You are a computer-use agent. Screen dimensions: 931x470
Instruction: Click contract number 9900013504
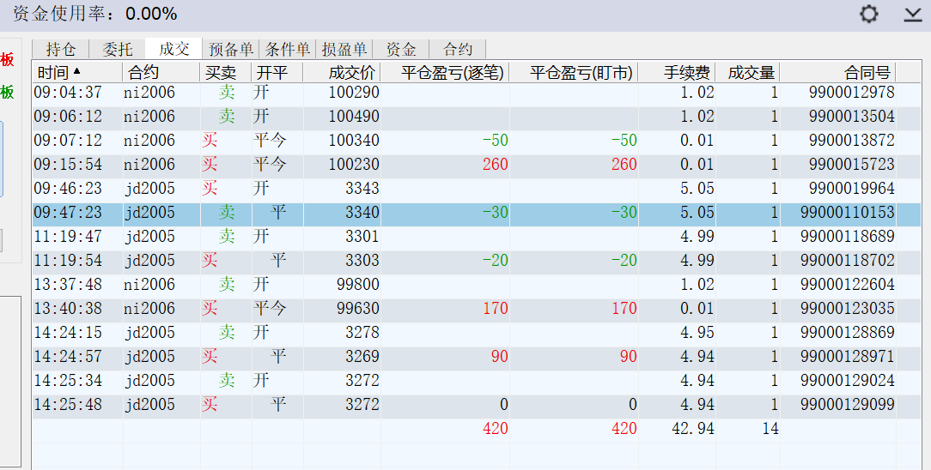tap(851, 116)
